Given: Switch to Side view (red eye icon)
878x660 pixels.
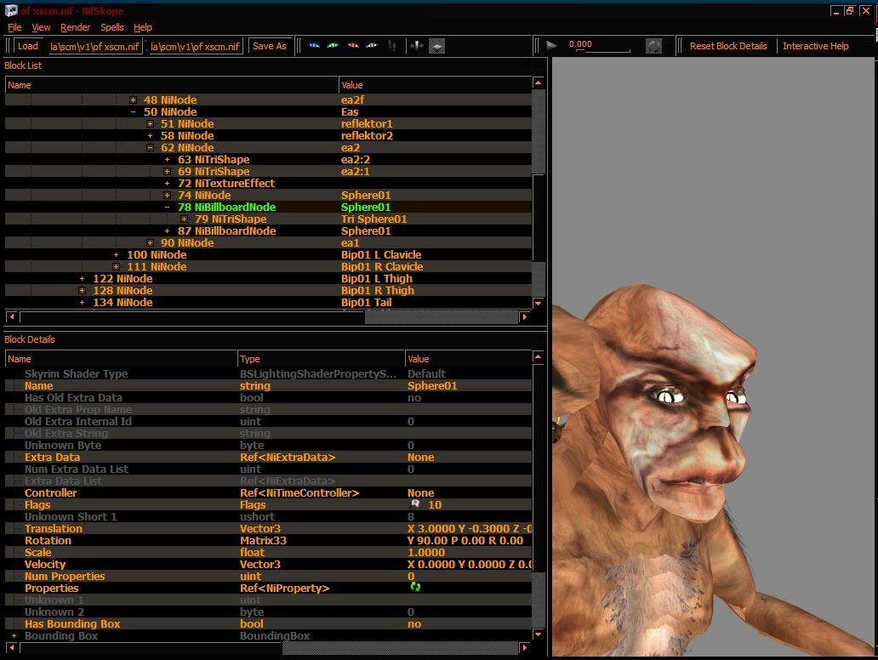Looking at the screenshot, I should [x=353, y=46].
